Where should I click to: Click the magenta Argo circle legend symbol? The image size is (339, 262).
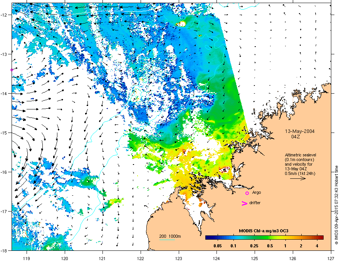247,193
